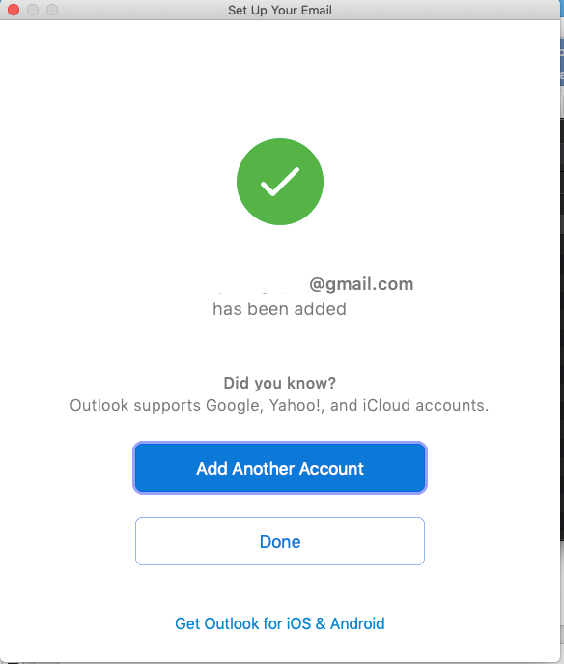
Task: Click Add Another Account button
Action: coord(280,468)
